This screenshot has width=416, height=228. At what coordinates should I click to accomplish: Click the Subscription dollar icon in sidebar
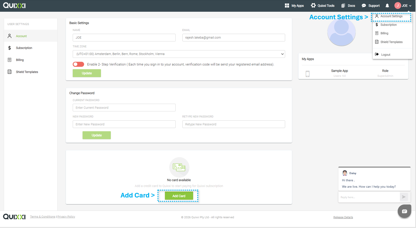coord(10,48)
